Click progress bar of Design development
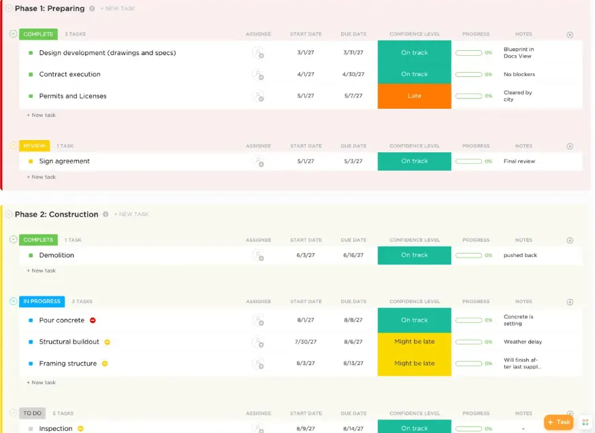The width and height of the screenshot is (595, 433). pos(468,52)
